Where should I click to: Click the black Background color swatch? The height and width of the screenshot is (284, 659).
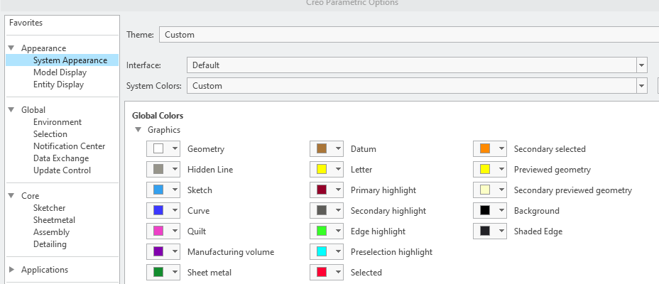tap(484, 211)
